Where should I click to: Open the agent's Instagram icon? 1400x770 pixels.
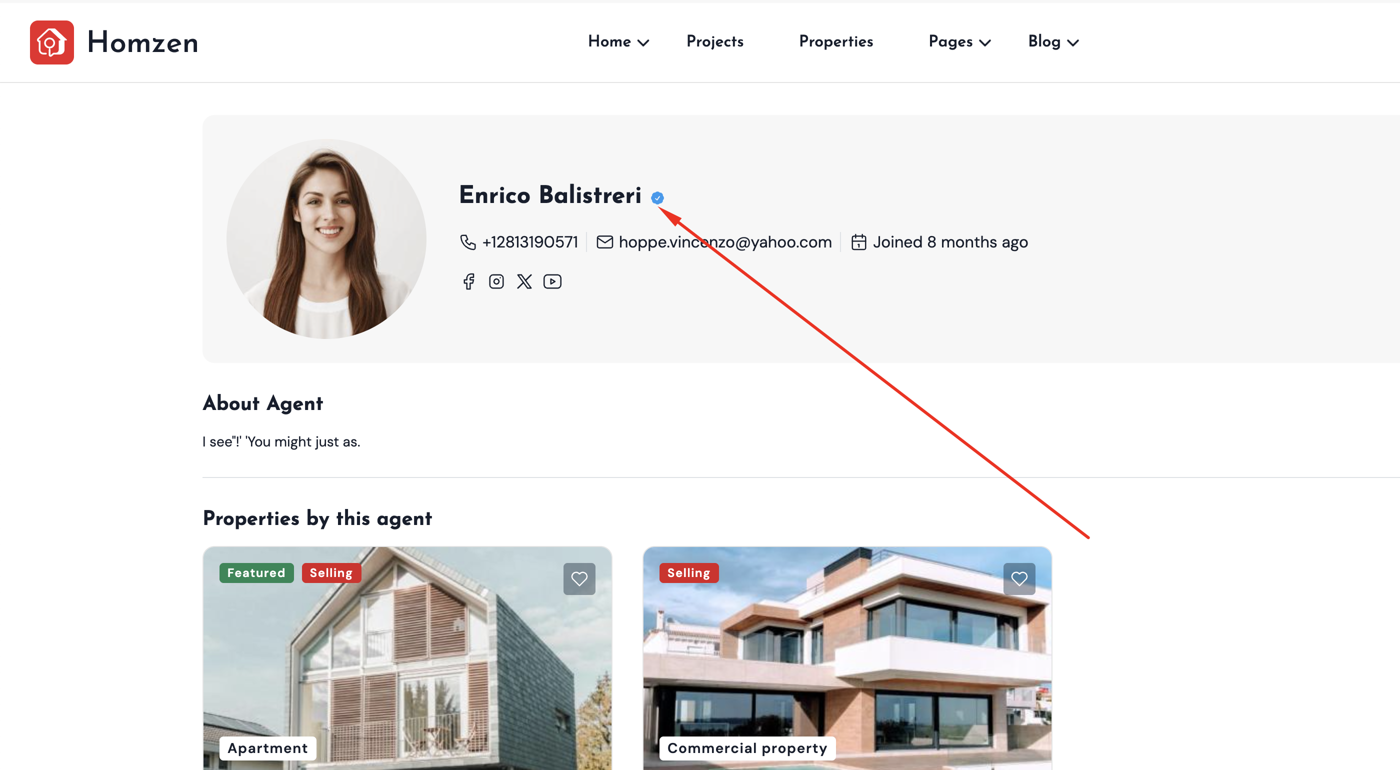click(496, 281)
